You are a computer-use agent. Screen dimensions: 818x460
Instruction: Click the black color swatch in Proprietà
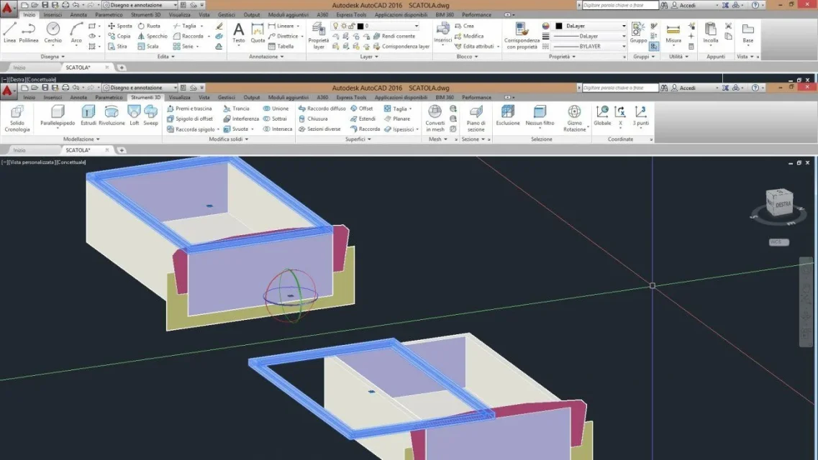pyautogui.click(x=559, y=26)
